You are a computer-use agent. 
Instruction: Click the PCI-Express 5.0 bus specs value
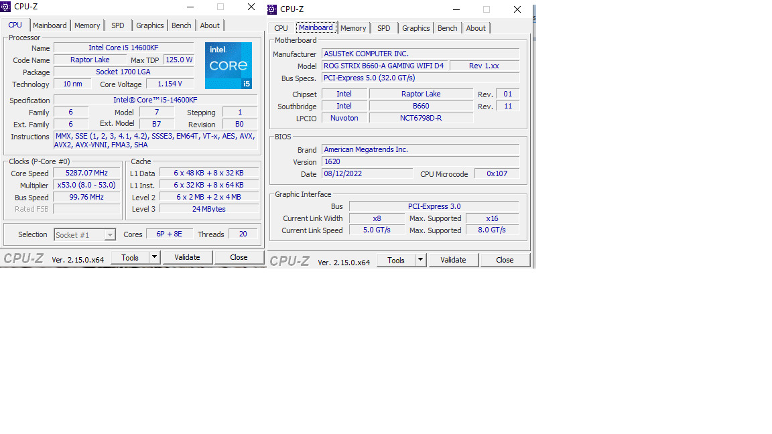coord(420,78)
